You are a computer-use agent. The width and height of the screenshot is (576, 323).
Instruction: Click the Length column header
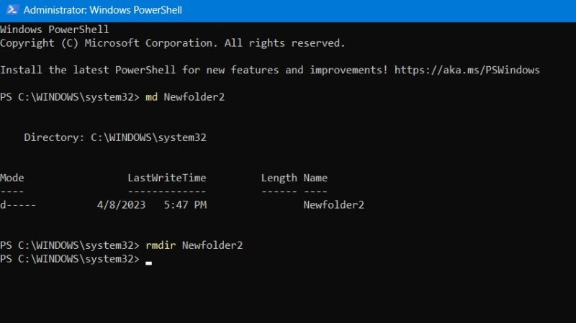click(x=279, y=178)
